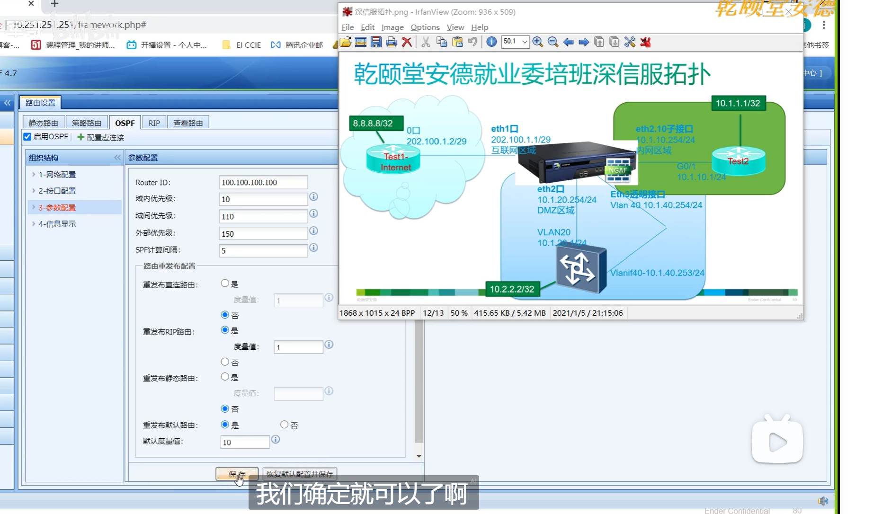Switch to the 查看路由 tab
Screen dimensions: 874x514
tap(188, 123)
